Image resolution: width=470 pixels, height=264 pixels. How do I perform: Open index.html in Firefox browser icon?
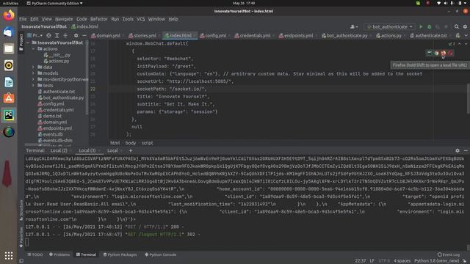coord(444,53)
